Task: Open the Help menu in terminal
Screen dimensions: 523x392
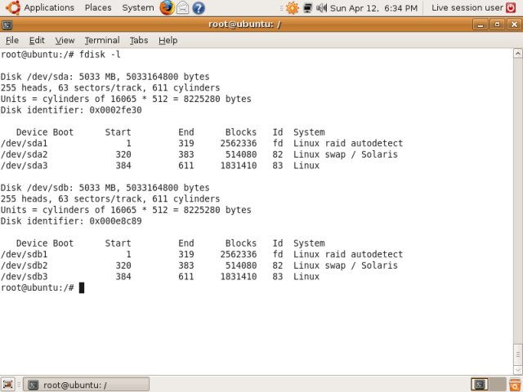Action: 168,40
